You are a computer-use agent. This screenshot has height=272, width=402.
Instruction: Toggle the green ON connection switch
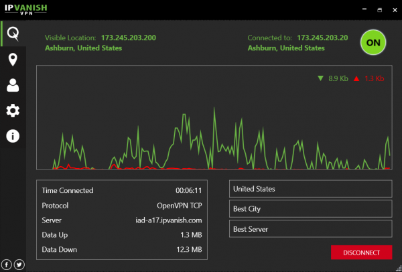tap(373, 43)
